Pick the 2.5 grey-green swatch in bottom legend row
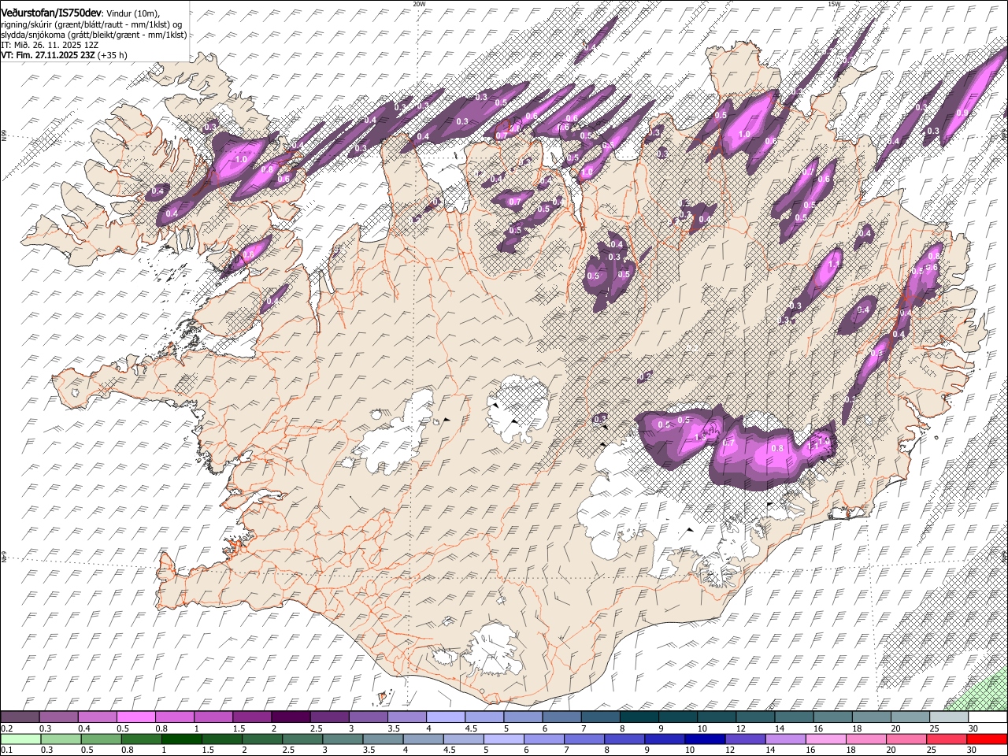The image size is (1008, 756). tap(302, 739)
